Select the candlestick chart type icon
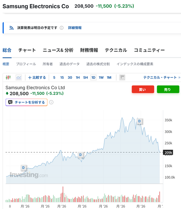The width and height of the screenshot is (181, 209). (x=8, y=77)
